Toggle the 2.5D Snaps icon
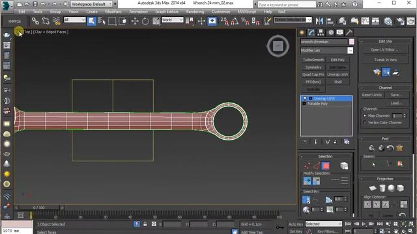The width and height of the screenshot is (417, 234). (x=224, y=21)
